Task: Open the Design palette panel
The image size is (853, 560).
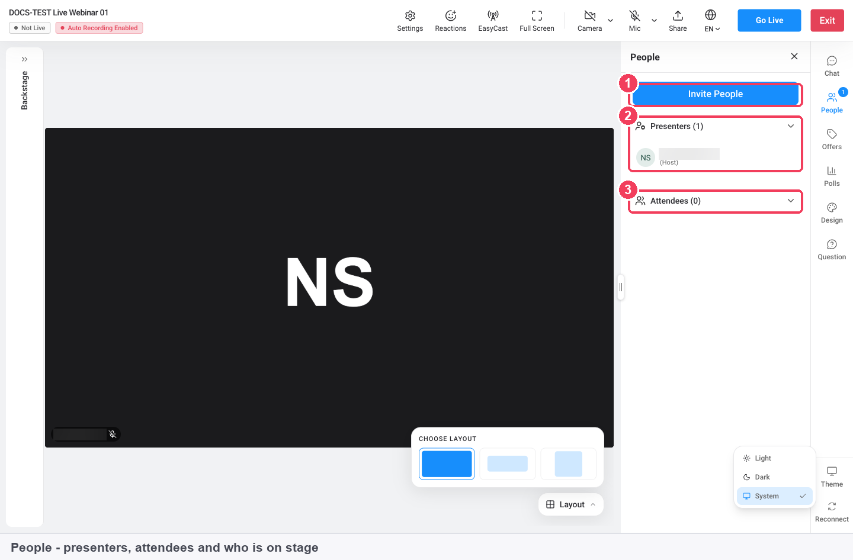Action: (832, 213)
